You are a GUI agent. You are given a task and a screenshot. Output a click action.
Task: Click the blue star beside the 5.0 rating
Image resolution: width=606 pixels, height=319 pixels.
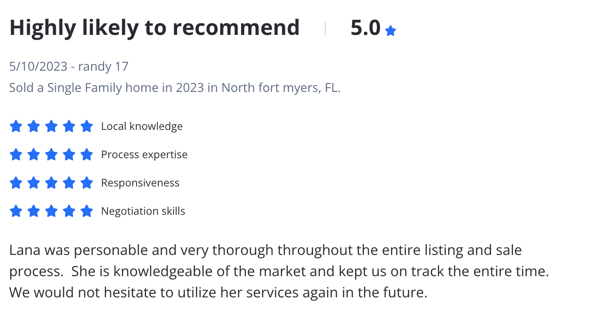pyautogui.click(x=390, y=31)
